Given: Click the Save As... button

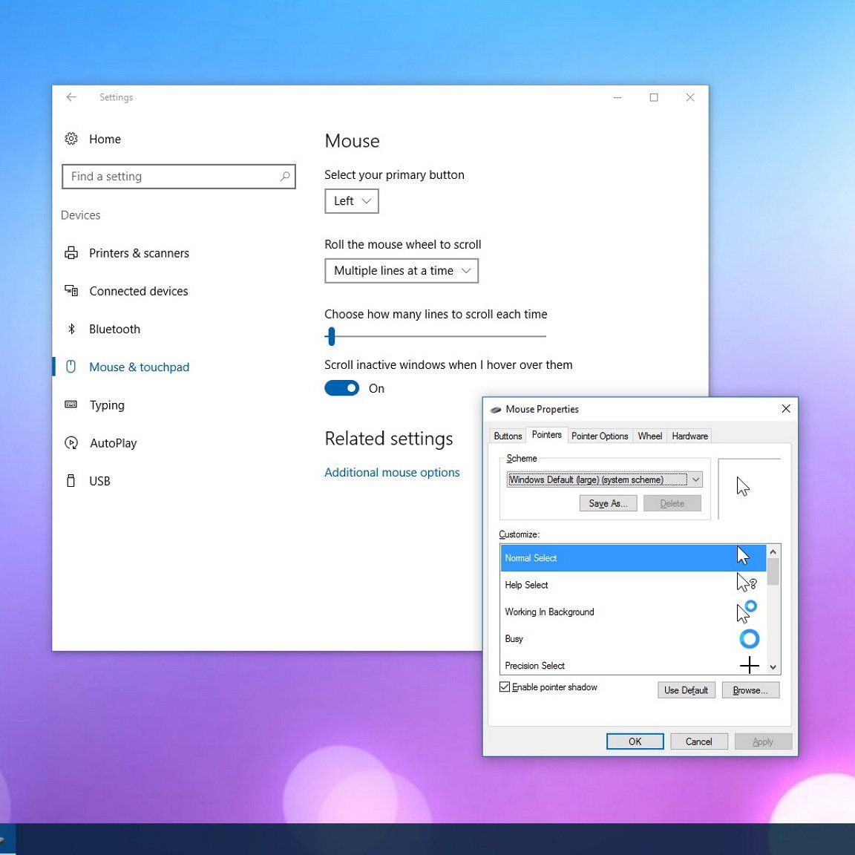Looking at the screenshot, I should [x=608, y=503].
